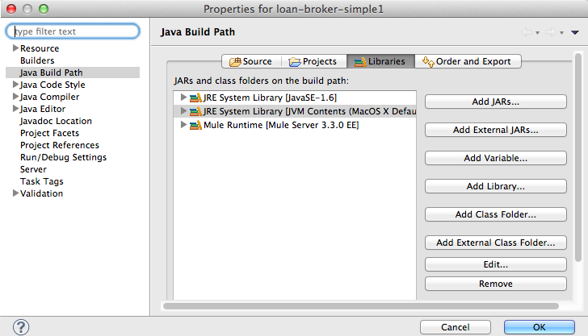Expand the Java Editor node
Image resolution: width=588 pixels, height=336 pixels.
[15, 108]
